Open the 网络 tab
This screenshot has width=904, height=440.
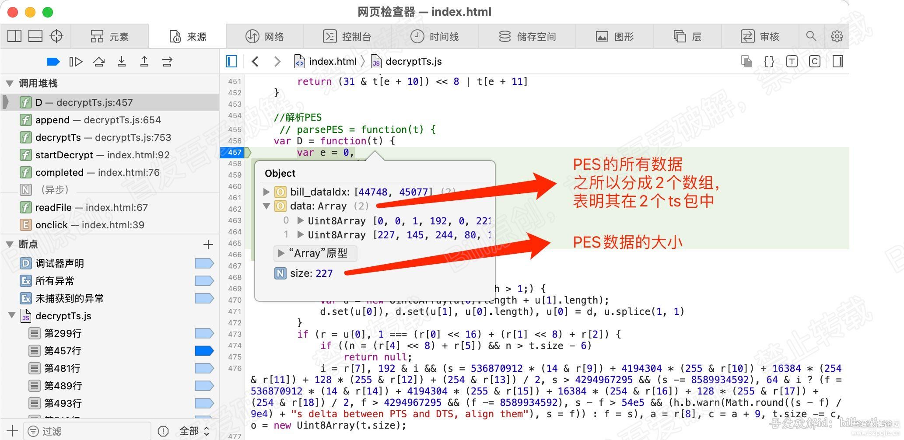tap(266, 36)
